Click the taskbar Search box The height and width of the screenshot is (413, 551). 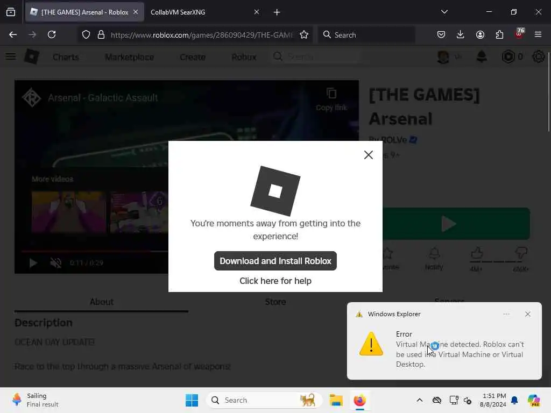tap(264, 400)
